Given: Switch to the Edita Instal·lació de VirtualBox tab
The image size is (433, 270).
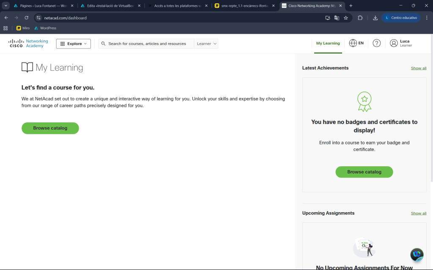Looking at the screenshot, I should (110, 6).
